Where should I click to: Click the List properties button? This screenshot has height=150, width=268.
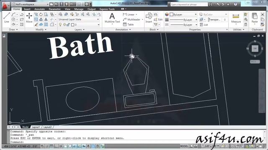204,25
